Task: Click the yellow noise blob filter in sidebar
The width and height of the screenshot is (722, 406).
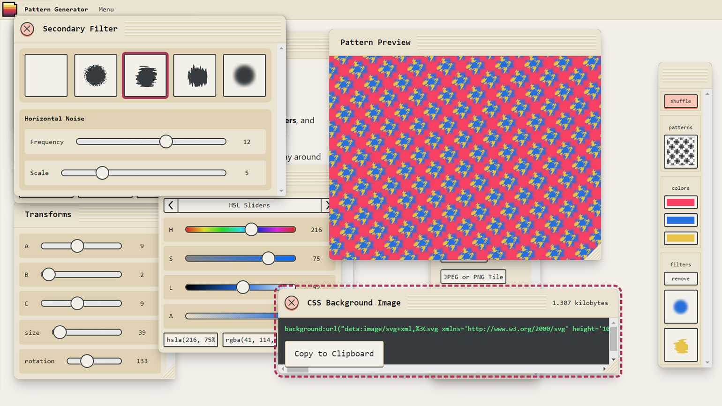Action: click(x=680, y=346)
